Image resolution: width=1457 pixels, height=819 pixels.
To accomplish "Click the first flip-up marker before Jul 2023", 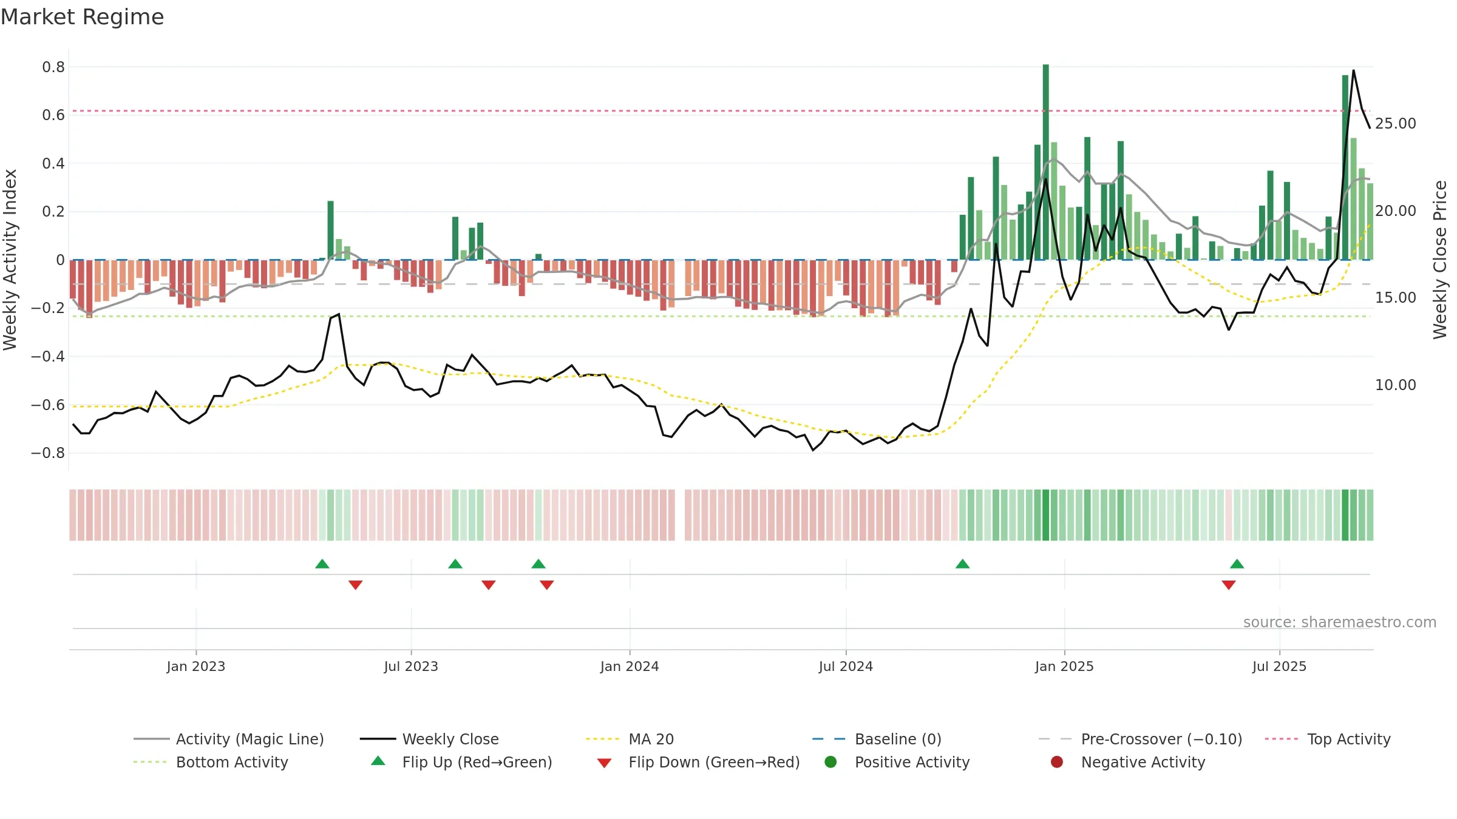I will (322, 564).
